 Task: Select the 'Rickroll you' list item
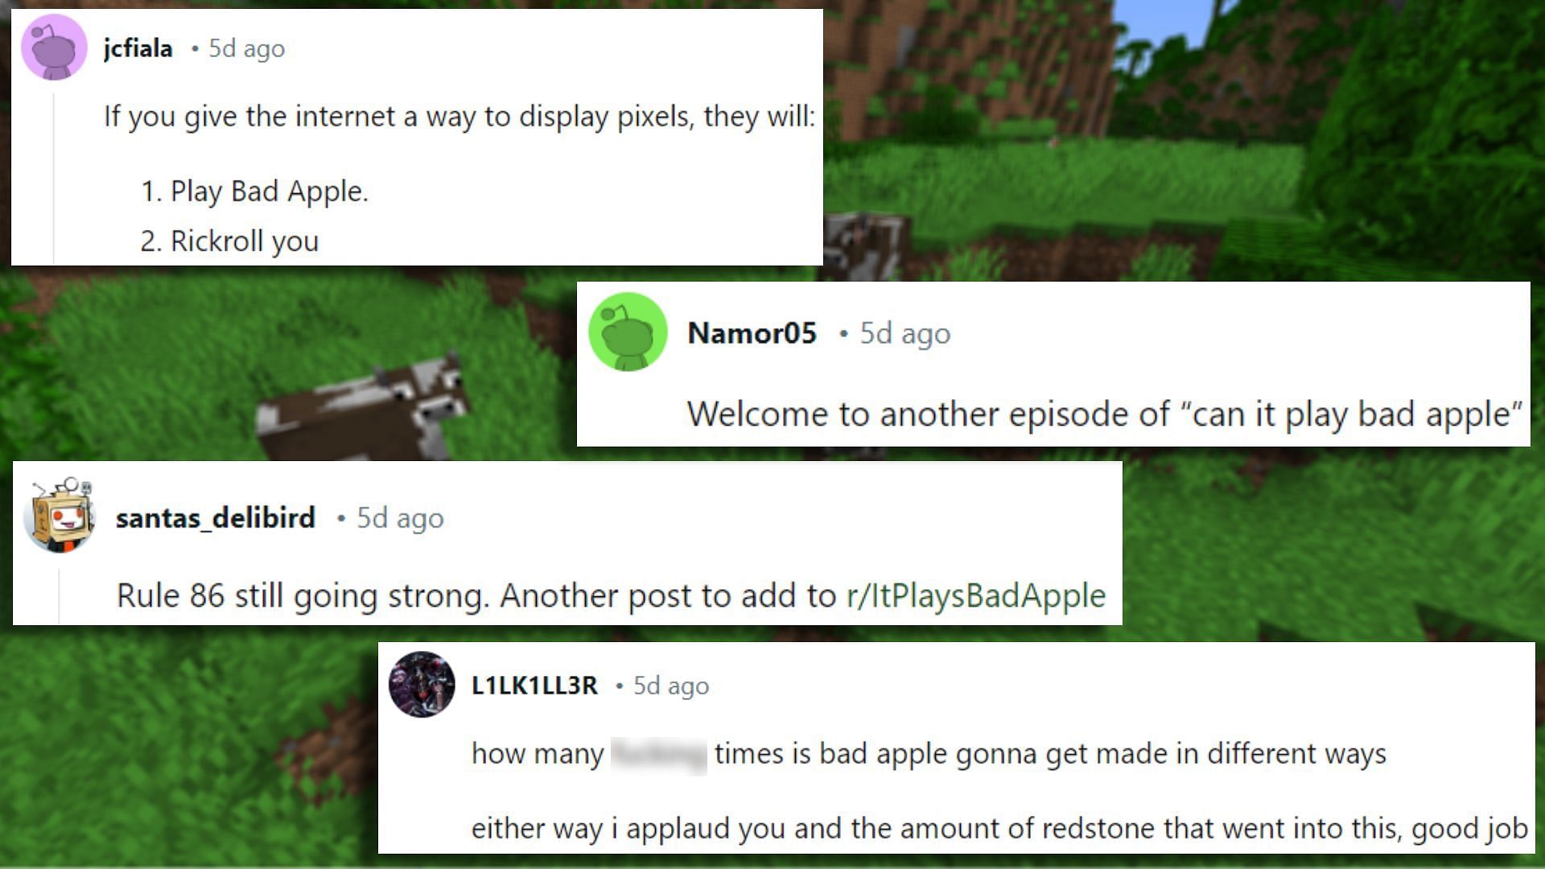pyautogui.click(x=229, y=241)
